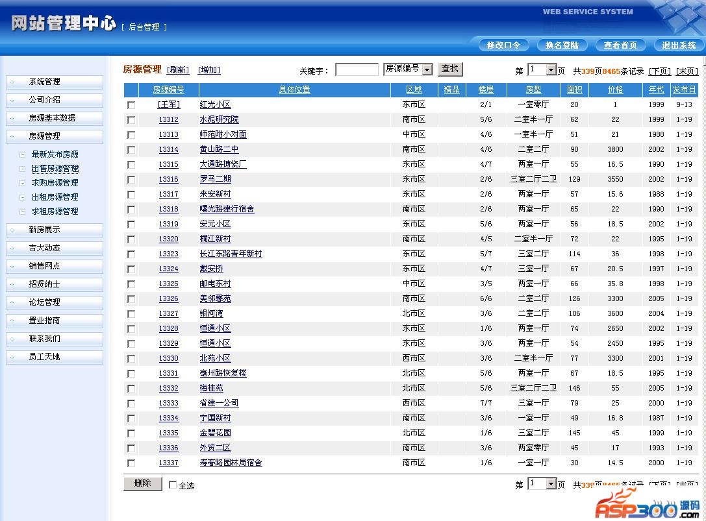Check the box for listing 13337
Screen dimensions: 706x521
[131, 463]
